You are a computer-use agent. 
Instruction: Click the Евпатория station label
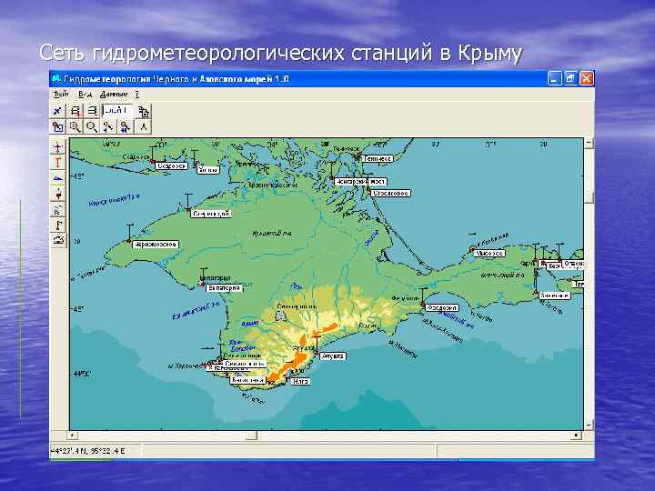[x=224, y=287]
